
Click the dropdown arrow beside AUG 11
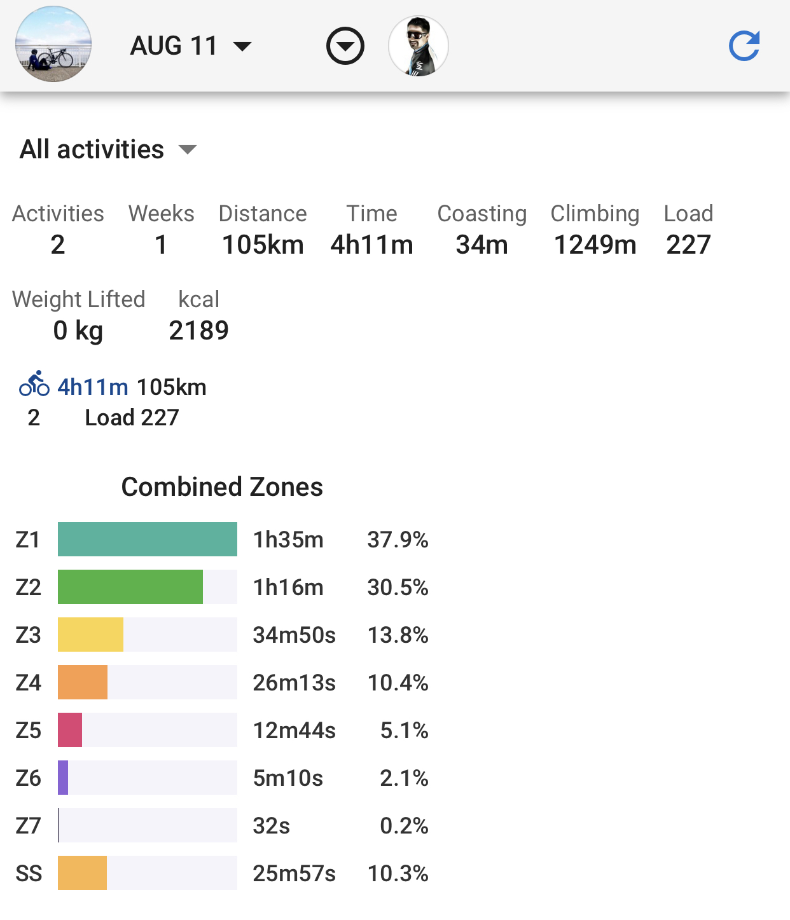[242, 46]
